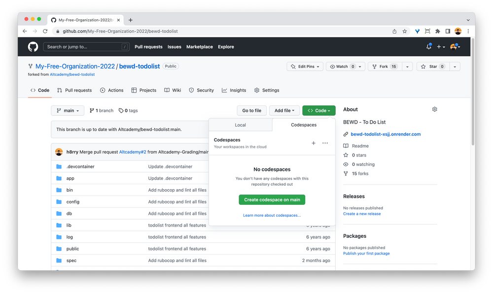Click the ellipsis icon in the Codespaces panel
The width and height of the screenshot is (493, 294).
(x=325, y=143)
